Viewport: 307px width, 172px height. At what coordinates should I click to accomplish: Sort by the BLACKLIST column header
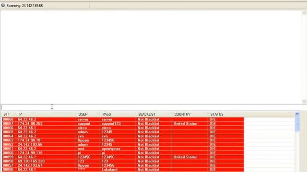coord(153,114)
